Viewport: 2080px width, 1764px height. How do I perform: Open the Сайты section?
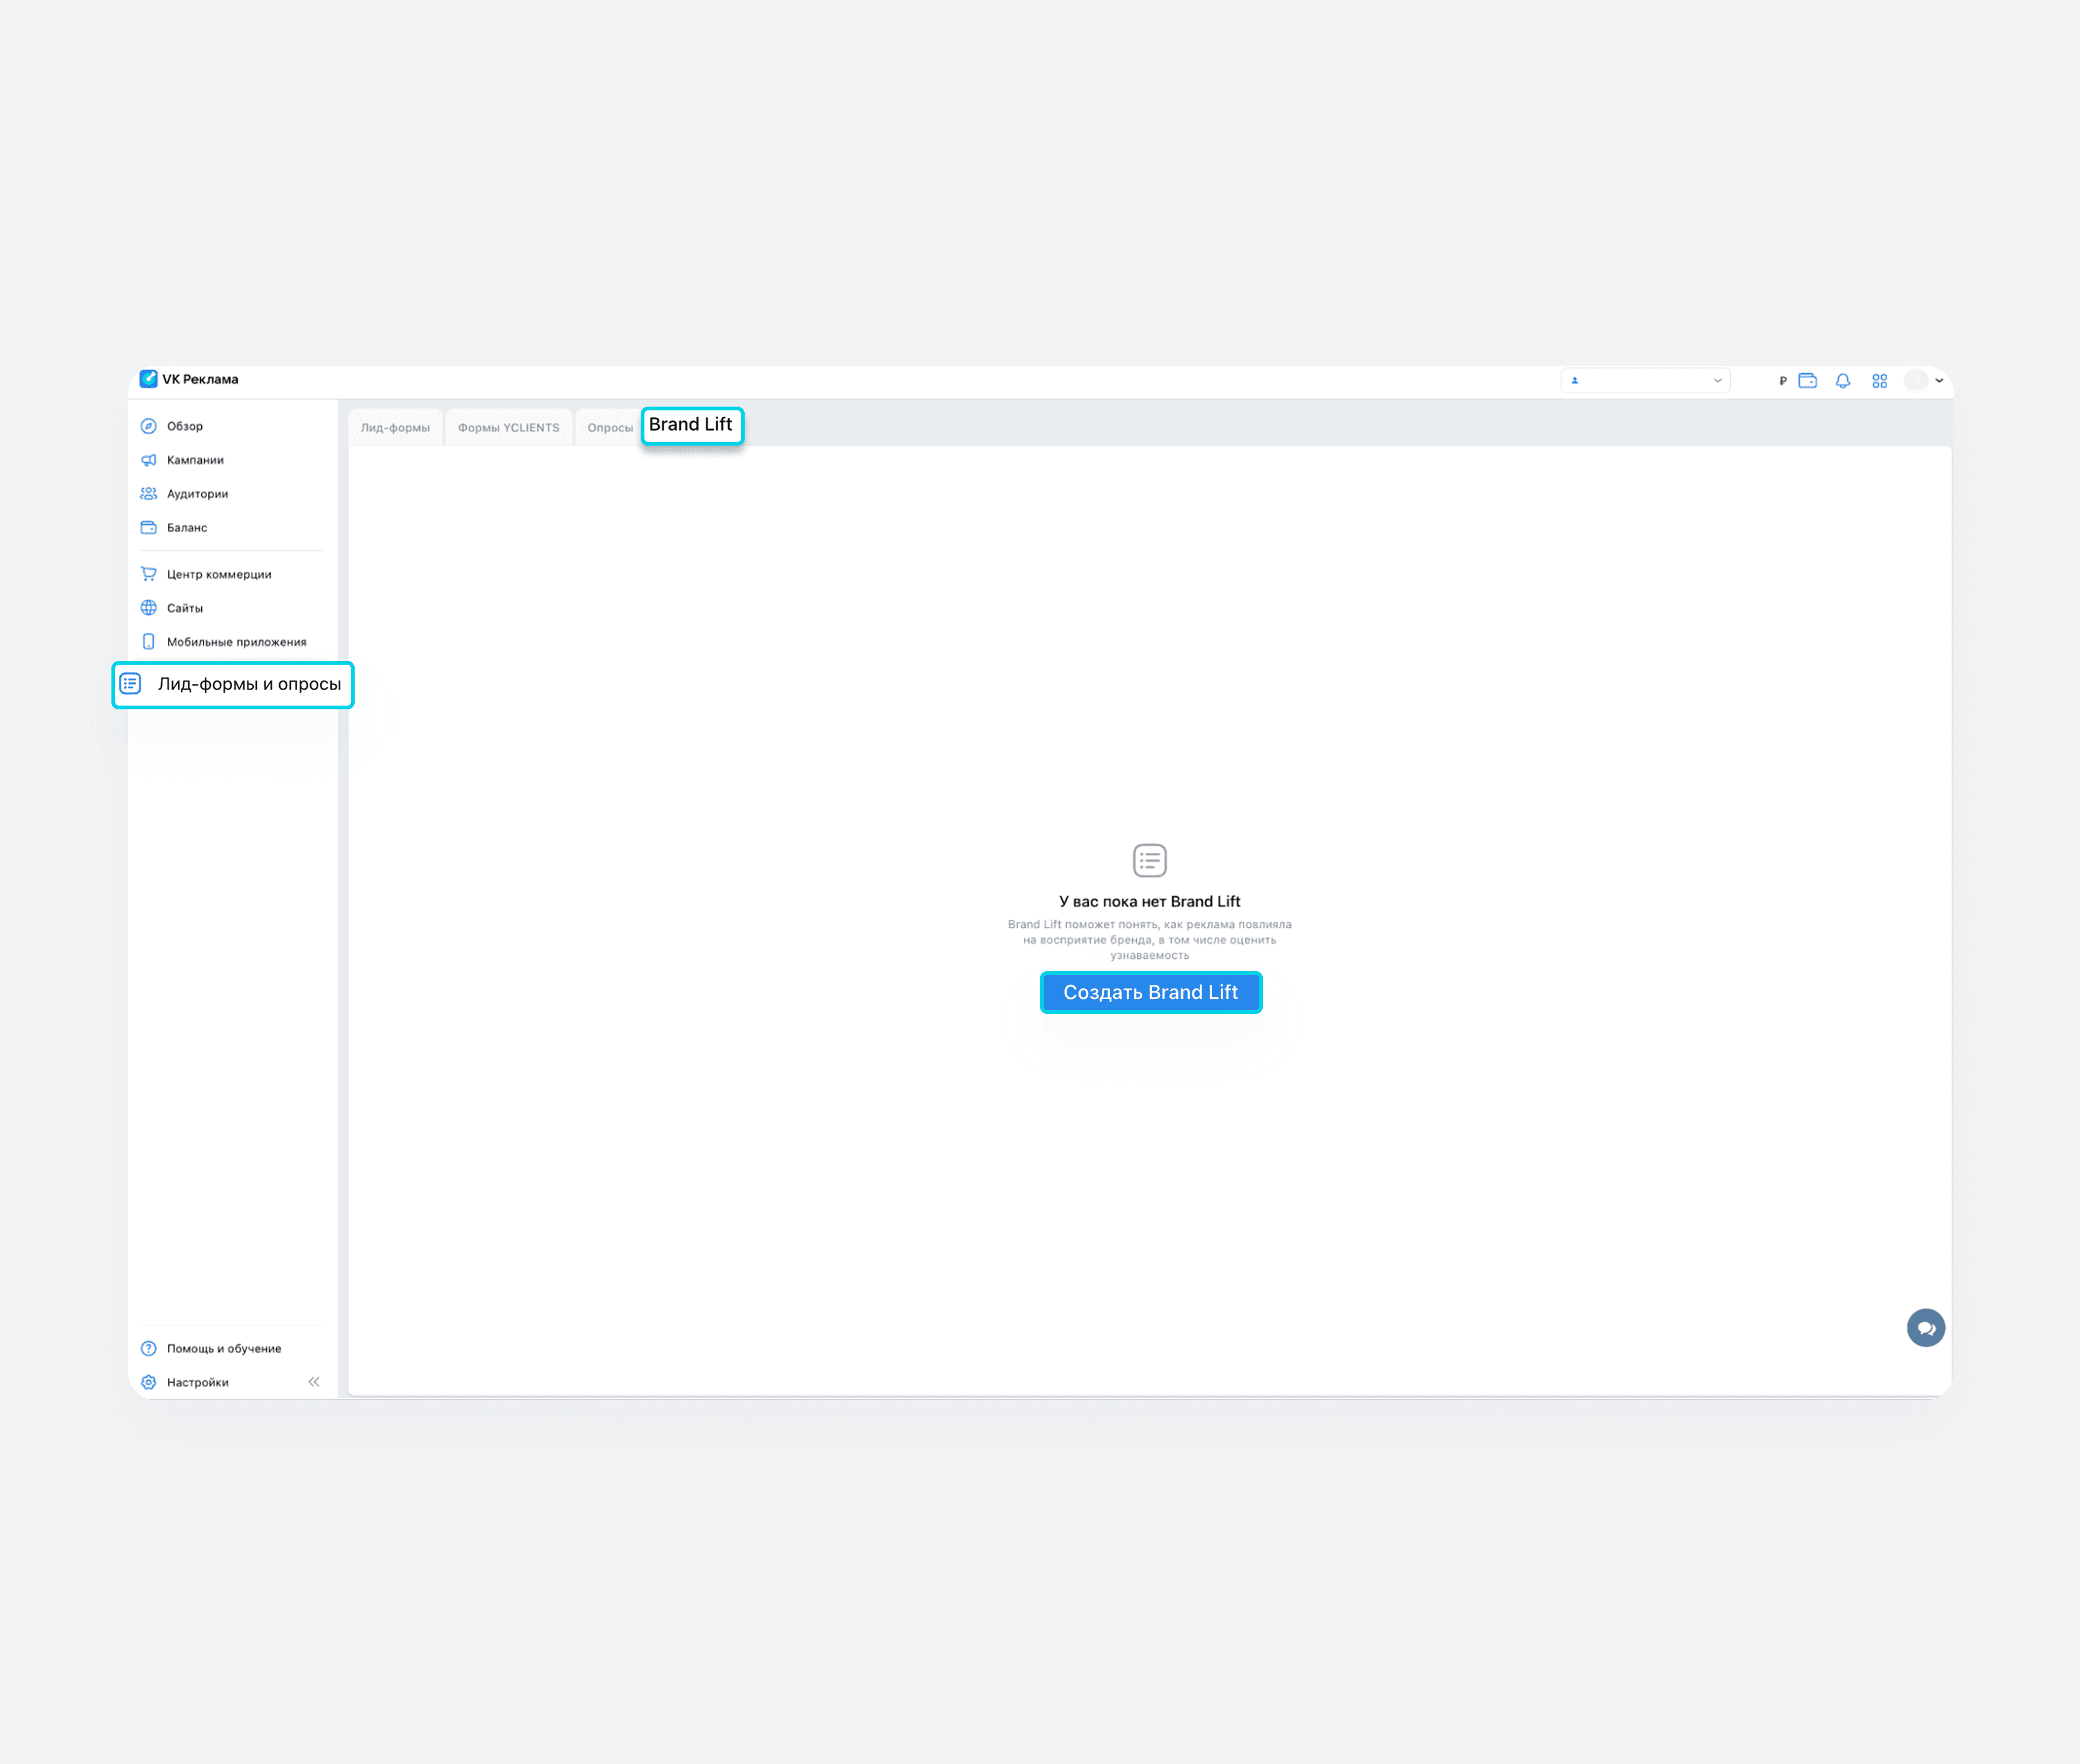185,608
